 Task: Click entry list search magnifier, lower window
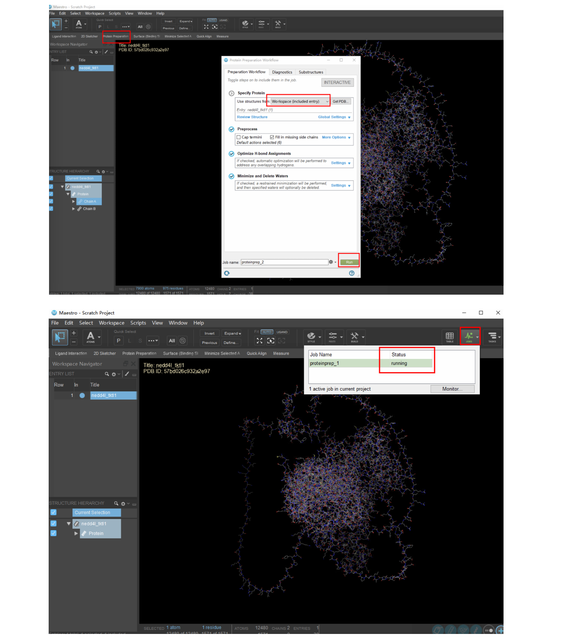(x=107, y=374)
